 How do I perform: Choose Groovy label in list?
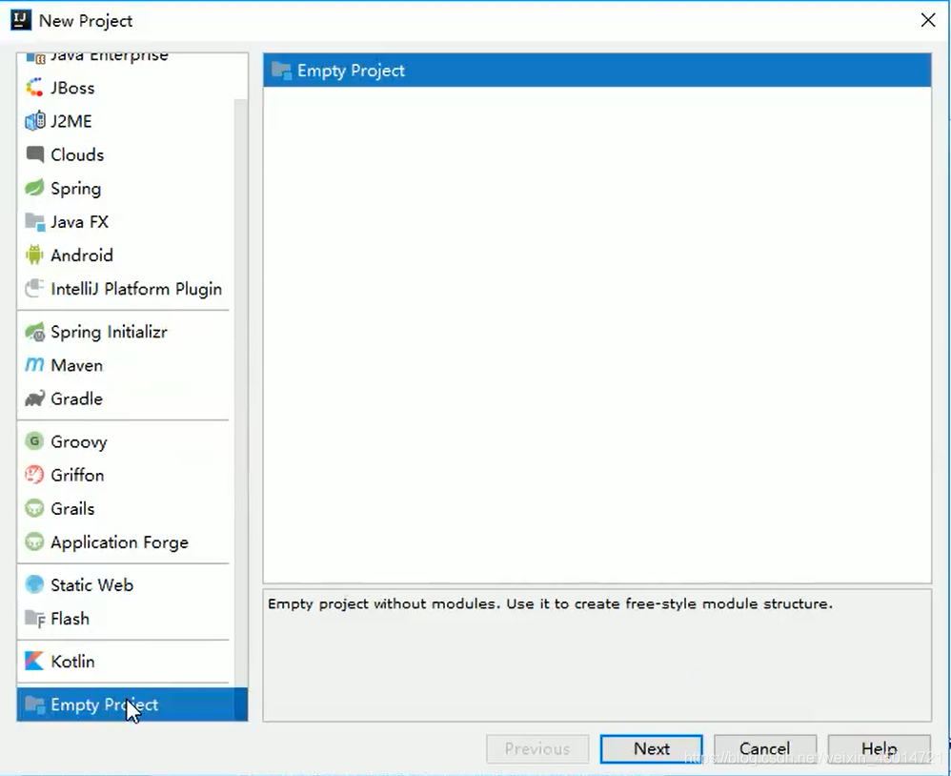(x=79, y=441)
